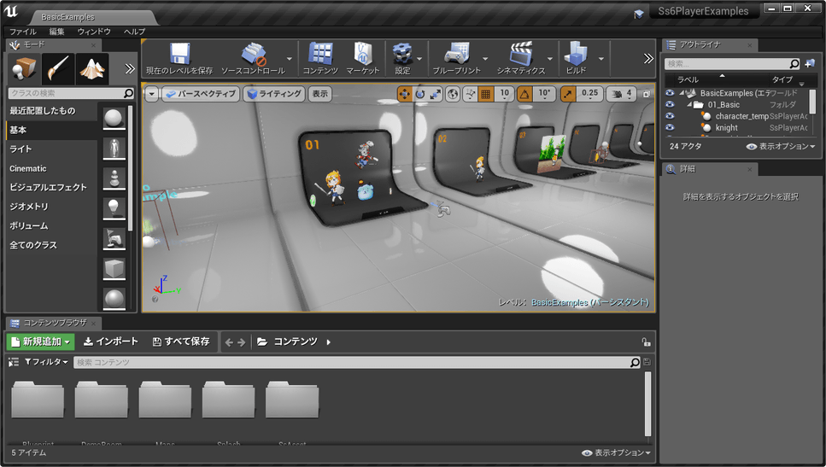Viewport: 826px width, 467px height.
Task: Select the アウトライナ panel tab
Action: pyautogui.click(x=709, y=44)
